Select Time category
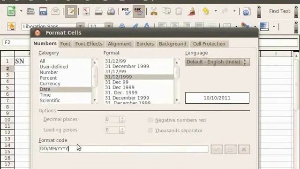Viewport: 300px width, 169px height. coord(65,95)
